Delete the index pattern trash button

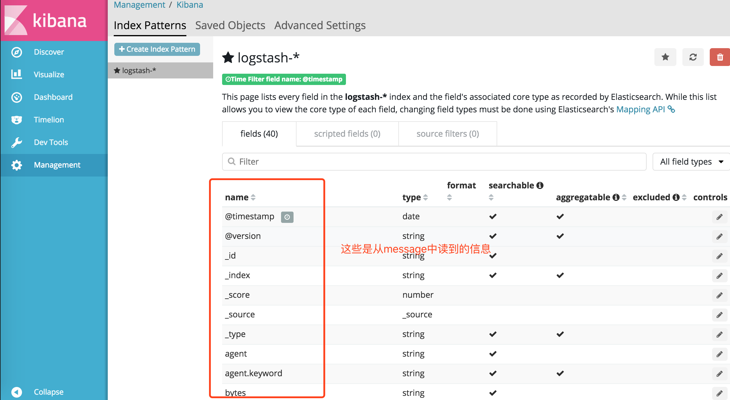click(720, 57)
